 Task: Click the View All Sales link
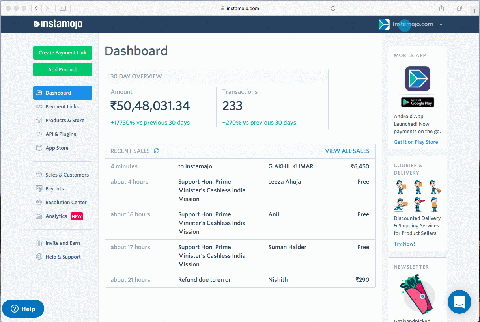point(347,151)
